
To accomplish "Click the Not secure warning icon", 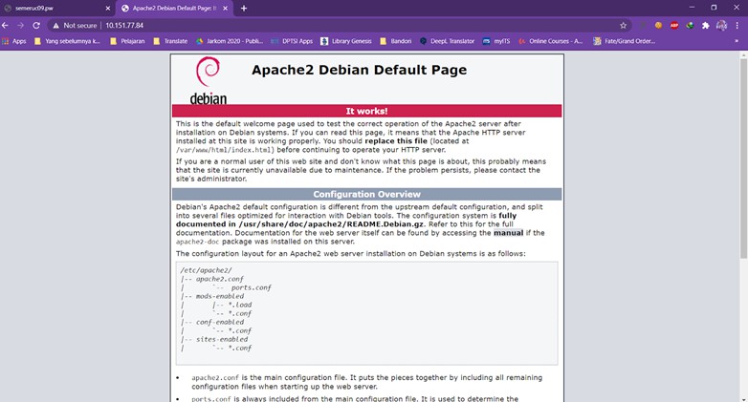I will pyautogui.click(x=55, y=26).
